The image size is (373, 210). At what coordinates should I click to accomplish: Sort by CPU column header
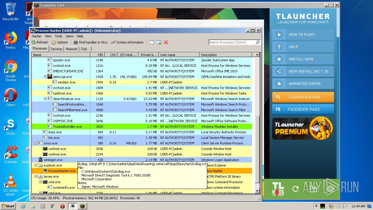click(111, 55)
